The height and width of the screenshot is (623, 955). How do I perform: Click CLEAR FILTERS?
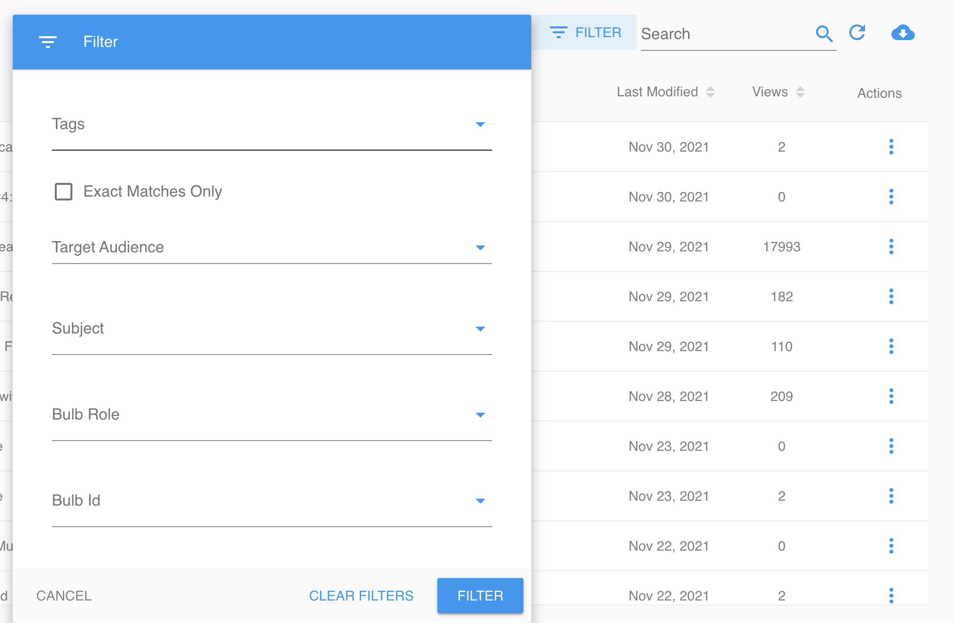361,596
